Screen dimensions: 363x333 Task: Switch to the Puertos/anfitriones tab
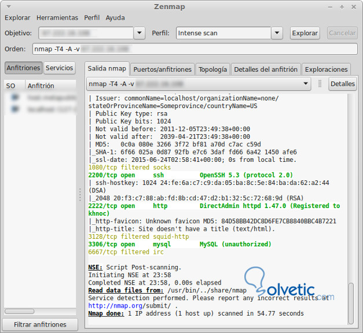[x=162, y=69]
